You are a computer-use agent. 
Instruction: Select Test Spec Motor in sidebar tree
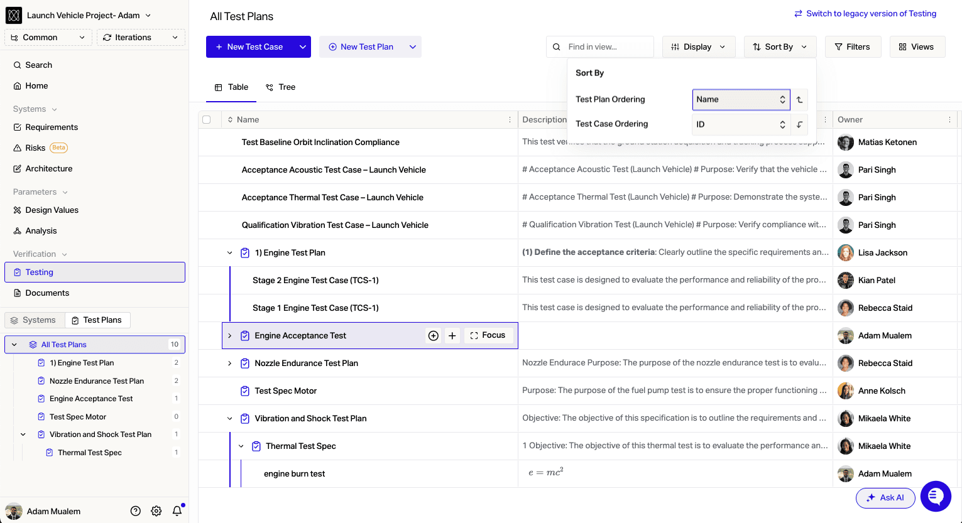pyautogui.click(x=78, y=417)
